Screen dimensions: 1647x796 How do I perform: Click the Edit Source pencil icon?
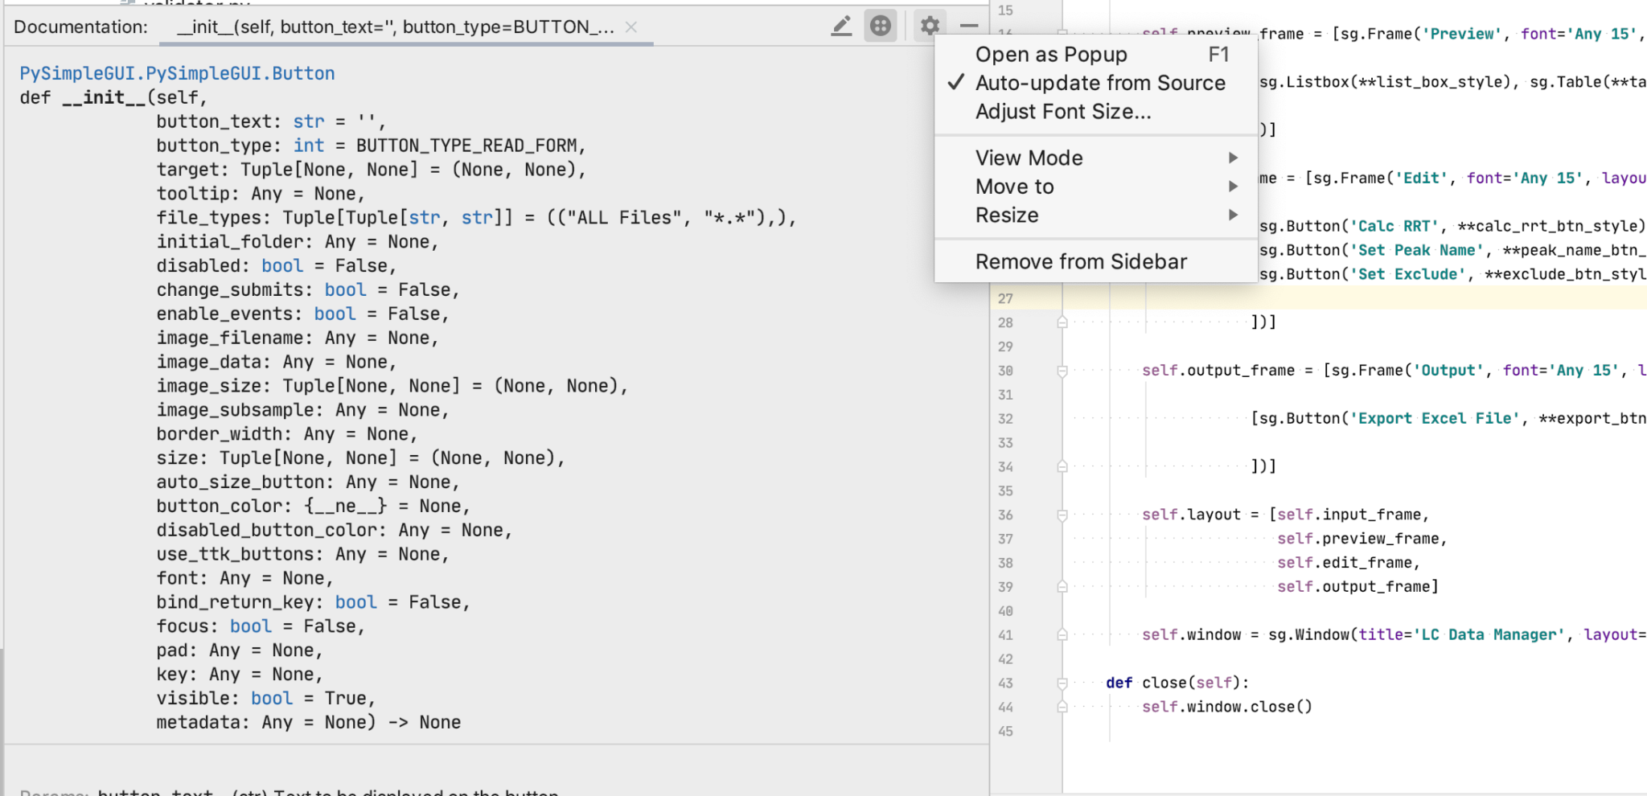(841, 27)
